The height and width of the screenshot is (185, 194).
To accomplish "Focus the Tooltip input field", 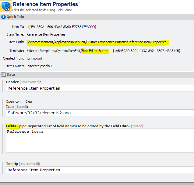I will coord(100,170).
